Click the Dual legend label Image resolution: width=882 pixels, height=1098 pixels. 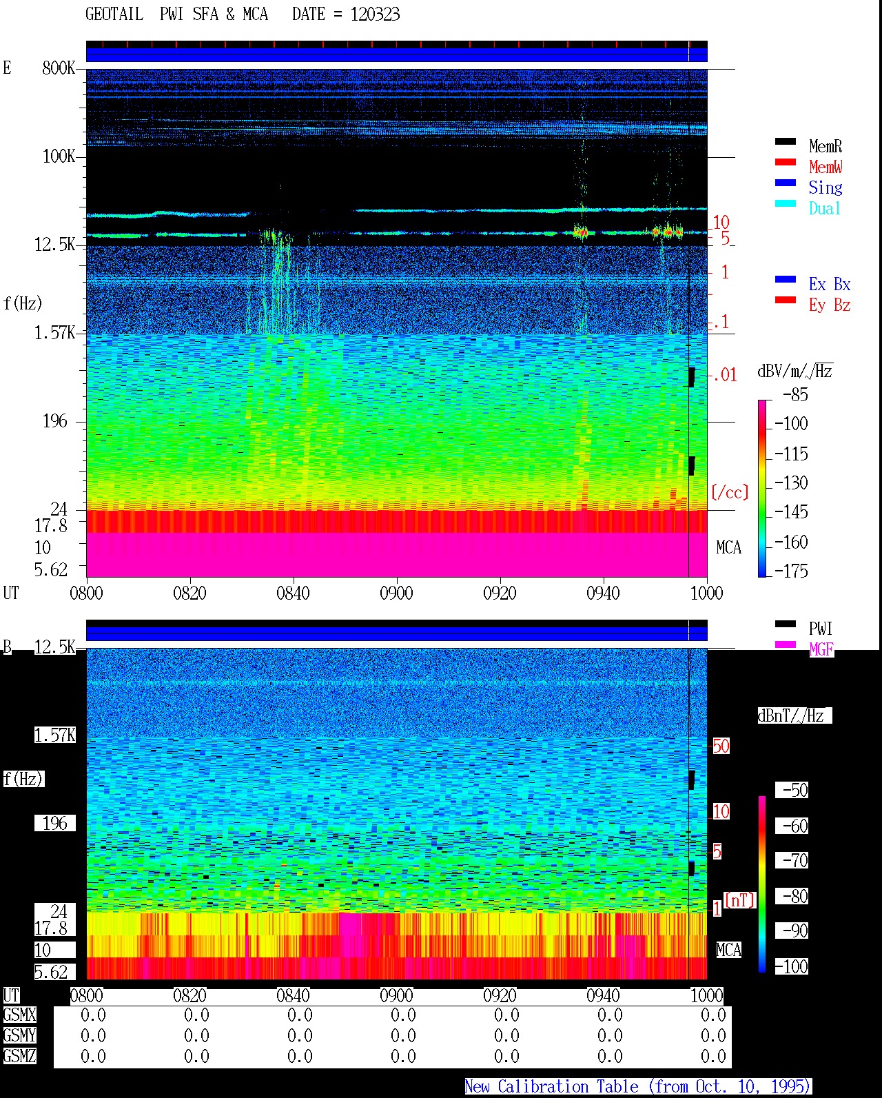click(825, 208)
